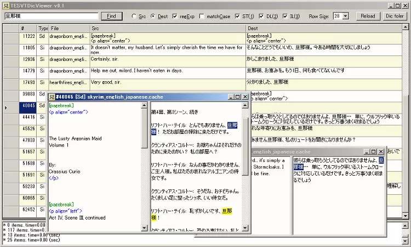Sort by the File column header
The image size is (411, 247).
pyautogui.click(x=69, y=29)
